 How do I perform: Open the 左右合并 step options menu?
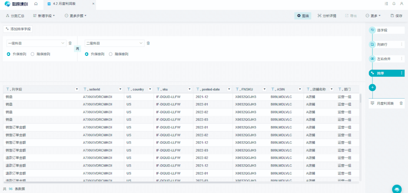point(402,59)
